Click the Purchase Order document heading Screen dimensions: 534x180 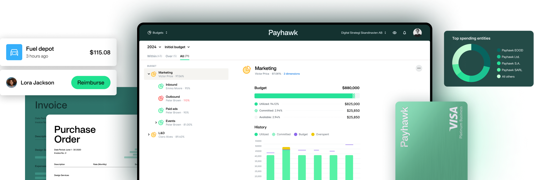click(75, 134)
